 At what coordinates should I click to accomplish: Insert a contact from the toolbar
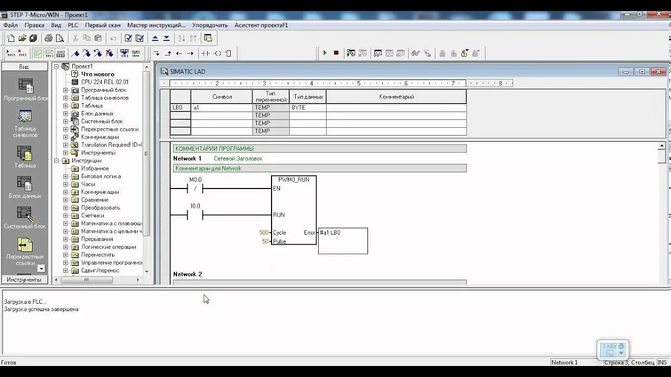coord(205,53)
